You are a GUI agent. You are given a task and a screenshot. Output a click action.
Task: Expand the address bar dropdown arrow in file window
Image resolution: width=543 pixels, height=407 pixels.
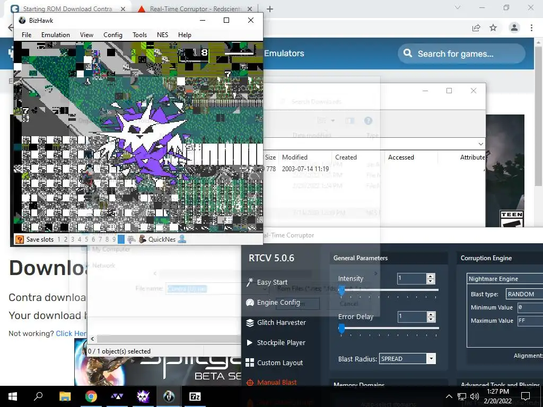tap(480, 144)
